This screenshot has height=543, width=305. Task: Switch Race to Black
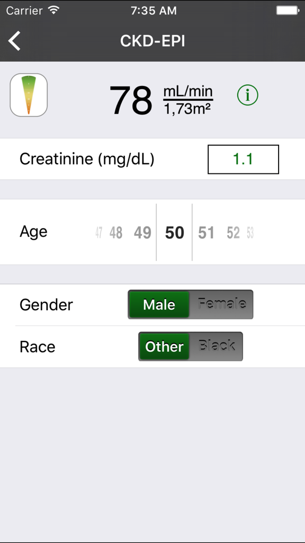222,346
